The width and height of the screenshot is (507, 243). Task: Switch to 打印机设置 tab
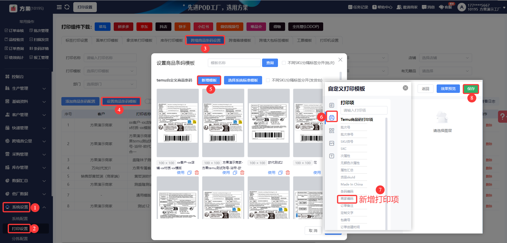point(329,40)
